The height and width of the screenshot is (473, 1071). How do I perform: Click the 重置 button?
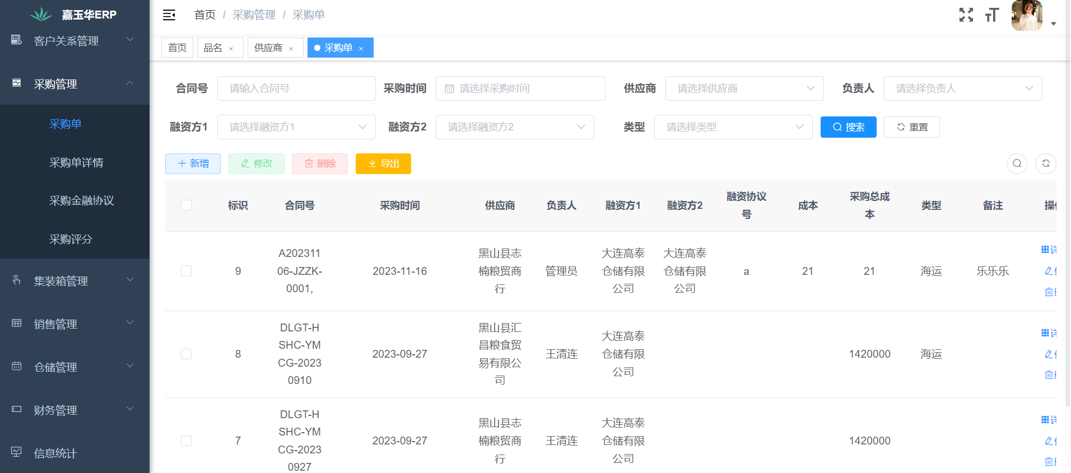tap(911, 127)
